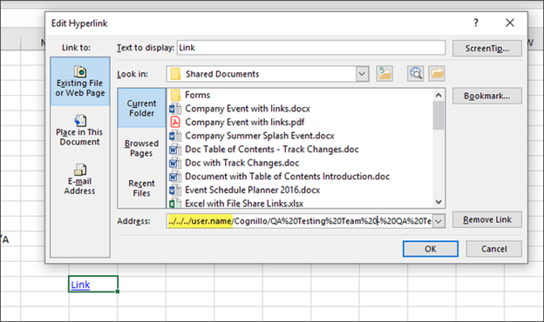Click the Up One Folder icon
The height and width of the screenshot is (322, 544).
pyautogui.click(x=384, y=73)
